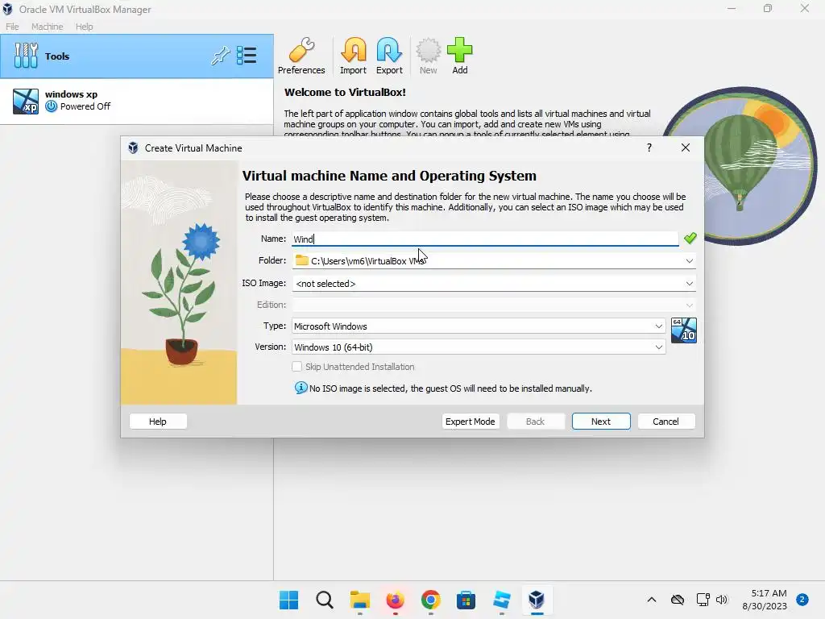Click the VirtualBox taskbar icon
Image resolution: width=825 pixels, height=619 pixels.
click(536, 600)
